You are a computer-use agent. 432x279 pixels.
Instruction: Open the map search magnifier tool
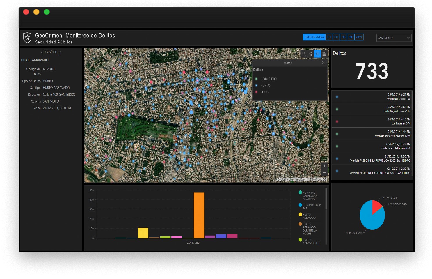(304, 54)
